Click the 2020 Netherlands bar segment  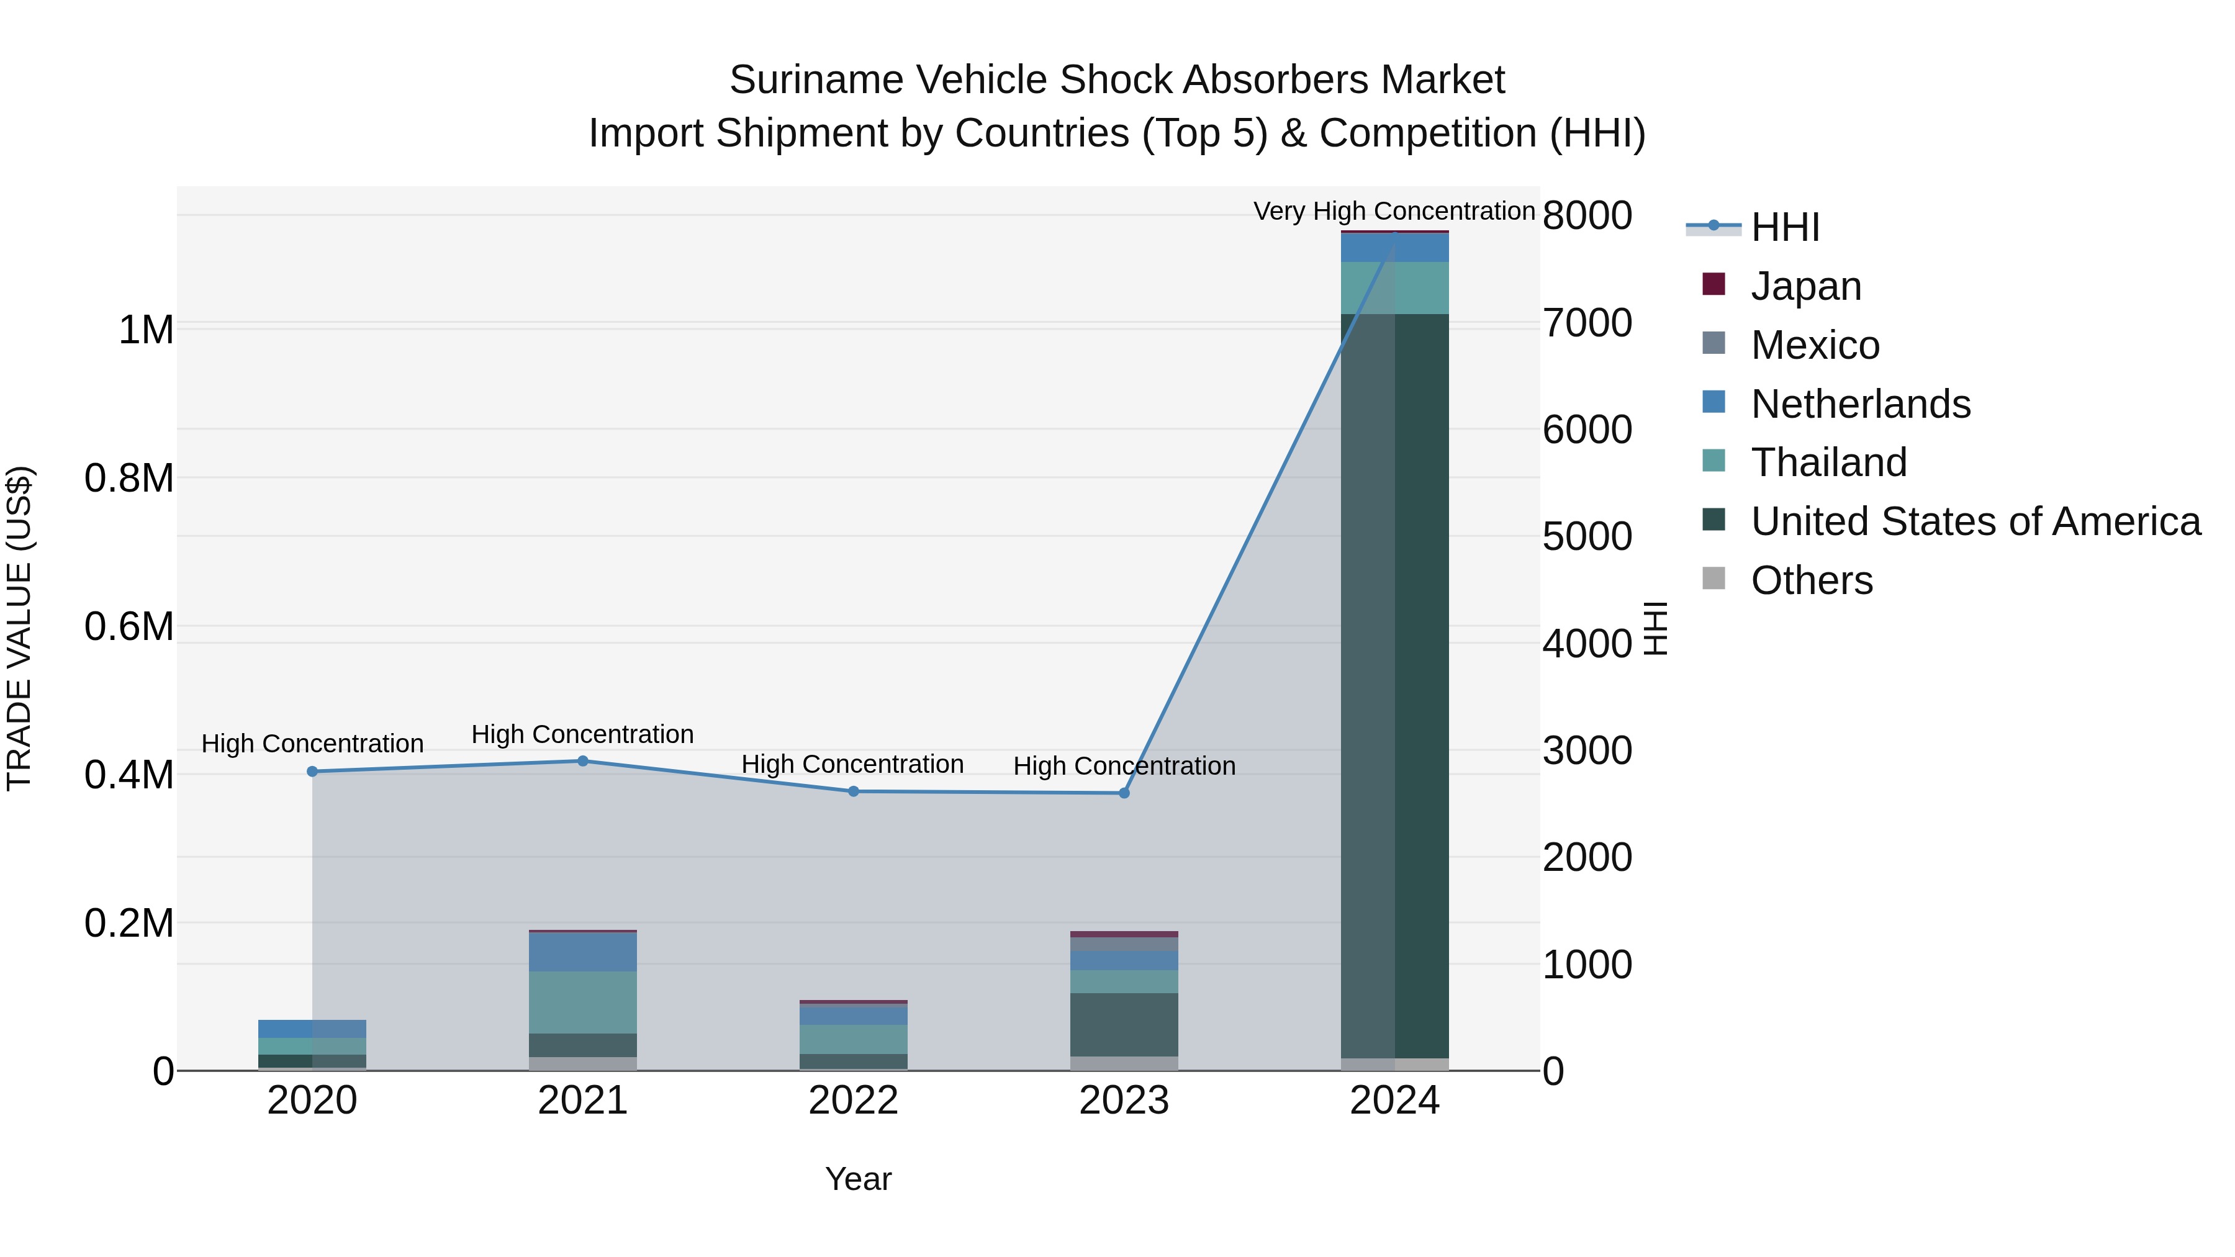(312, 1029)
